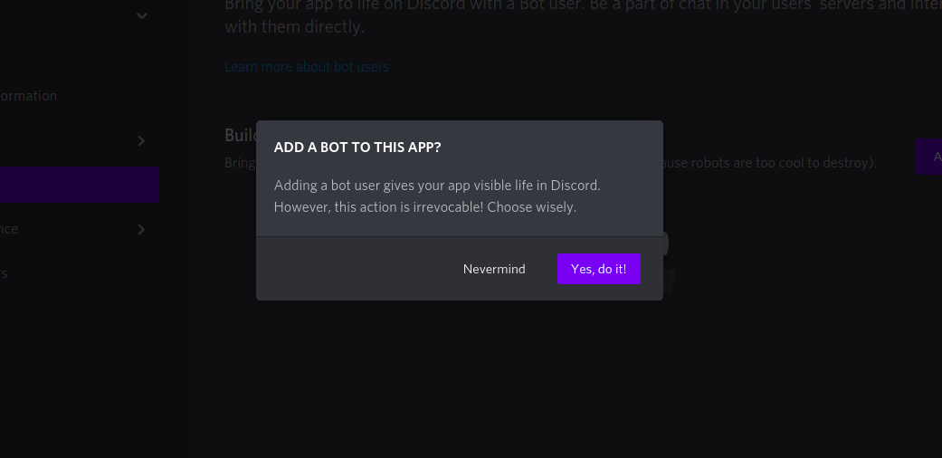Screen dimensions: 942x458
Task: Open the "Learn more about bot users" link
Action: 307,67
